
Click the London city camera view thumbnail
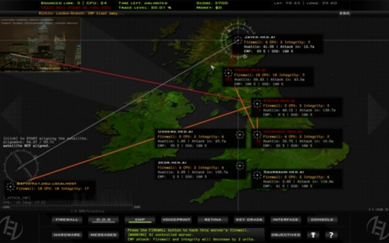(x=40, y=45)
